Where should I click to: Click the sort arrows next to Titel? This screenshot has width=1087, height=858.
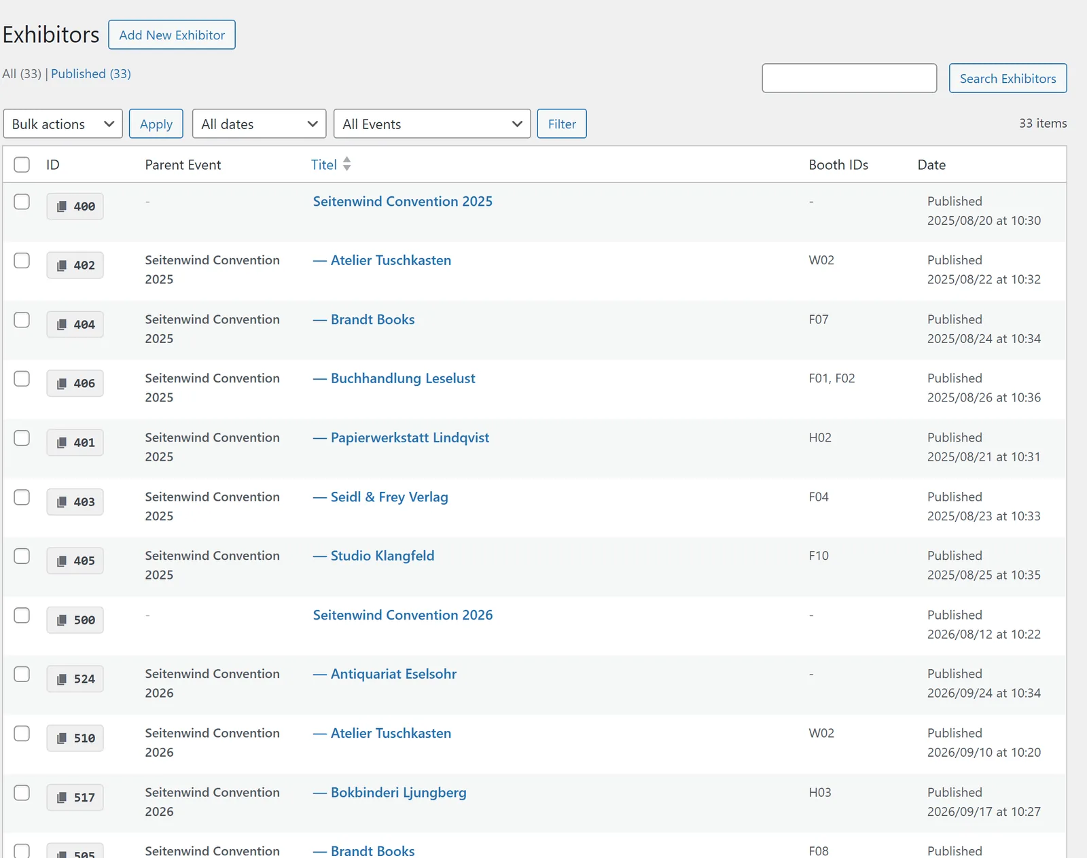(346, 164)
